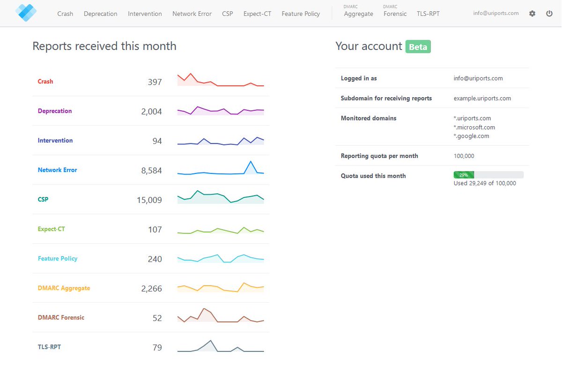Click the DMARC Aggregate count 2,266
The image size is (562, 365).
coord(152,289)
